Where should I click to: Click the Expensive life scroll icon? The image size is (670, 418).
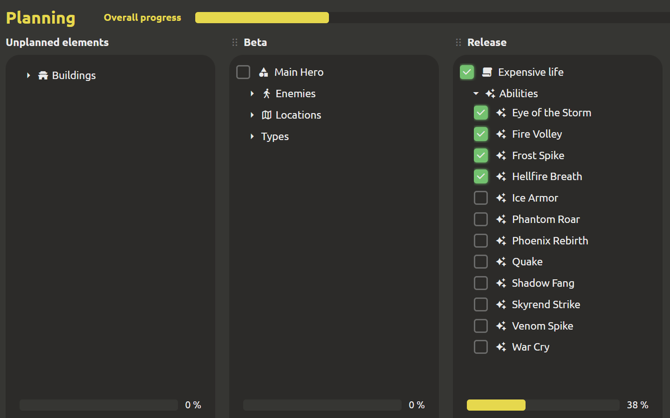(487, 72)
